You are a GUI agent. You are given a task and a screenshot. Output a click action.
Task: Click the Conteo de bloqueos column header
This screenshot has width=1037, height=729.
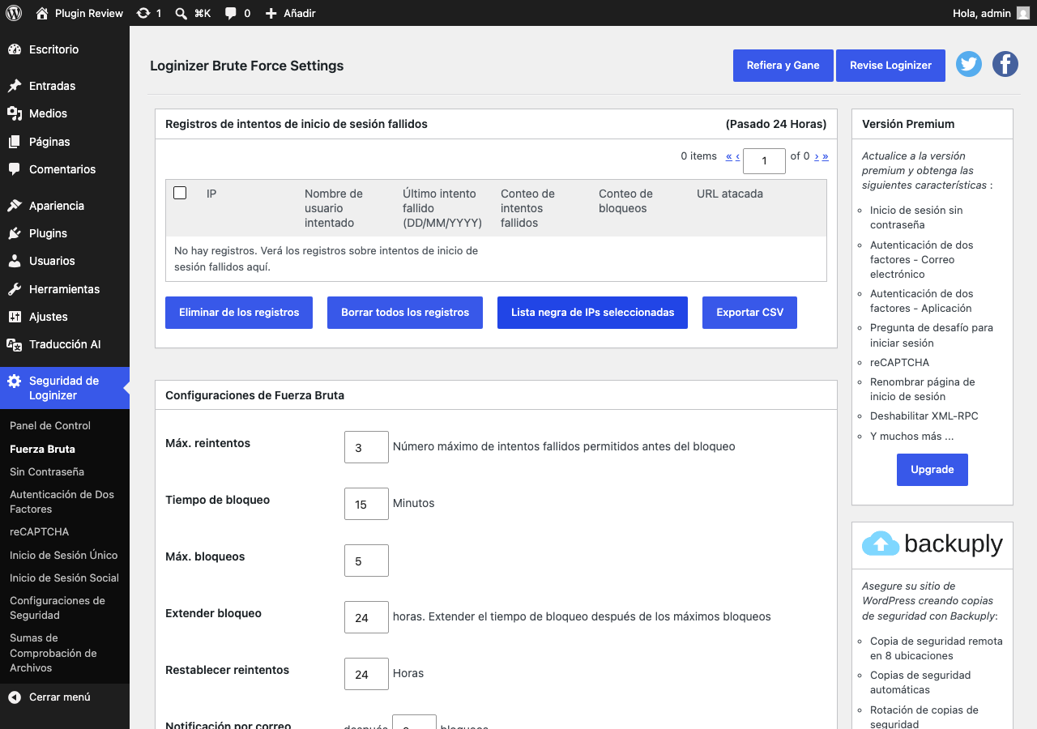tap(625, 201)
